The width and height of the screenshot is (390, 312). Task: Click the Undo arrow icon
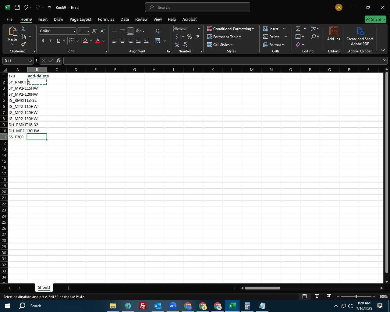point(26,7)
